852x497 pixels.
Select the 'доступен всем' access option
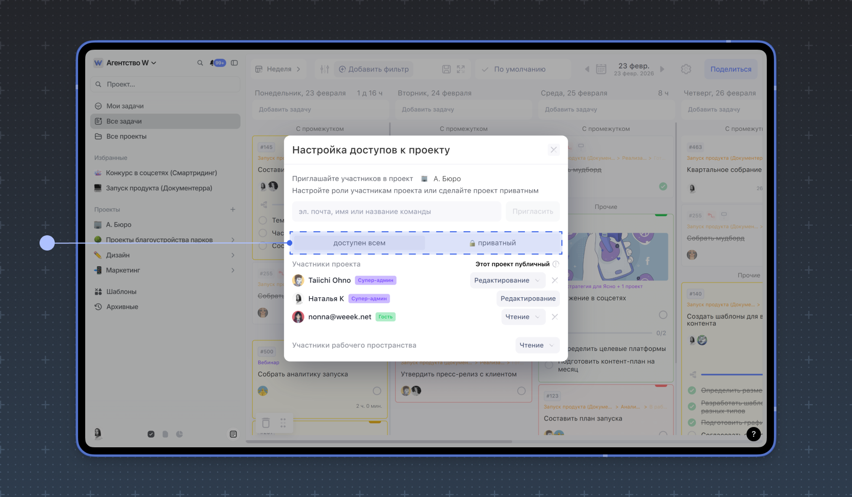point(359,243)
